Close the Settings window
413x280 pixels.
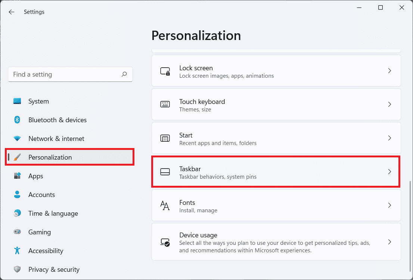click(x=402, y=7)
